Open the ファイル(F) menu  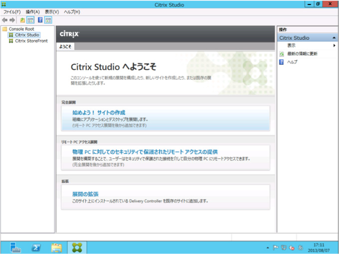point(12,12)
